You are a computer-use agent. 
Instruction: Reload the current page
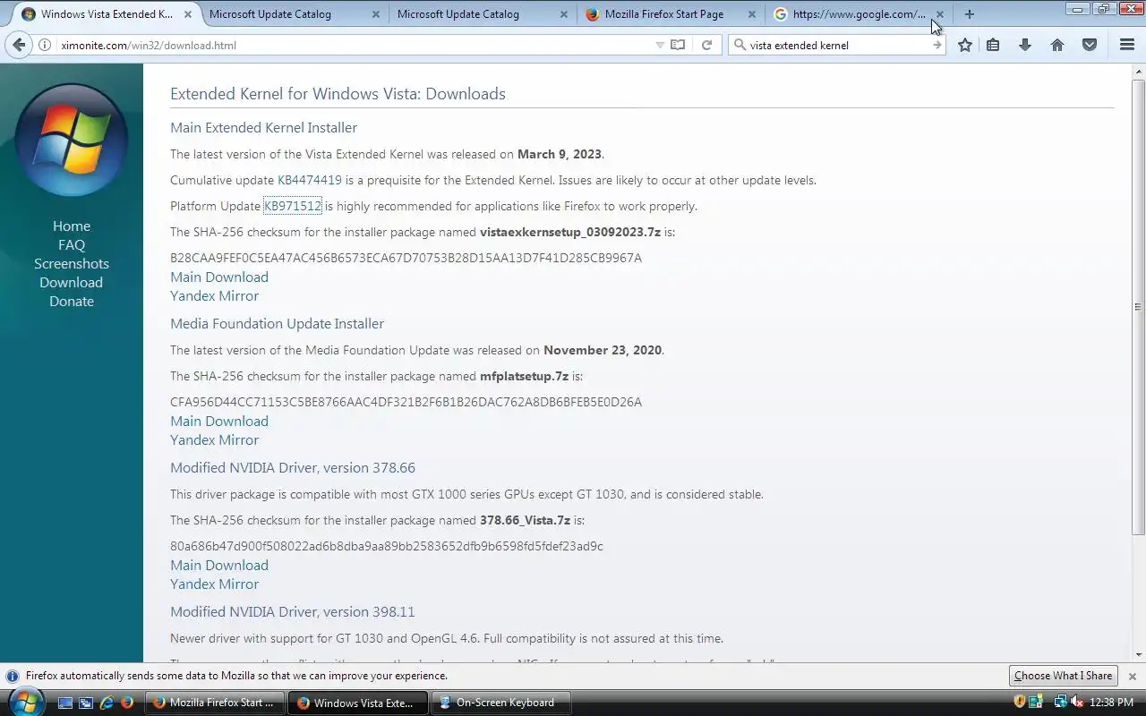pyautogui.click(x=706, y=45)
